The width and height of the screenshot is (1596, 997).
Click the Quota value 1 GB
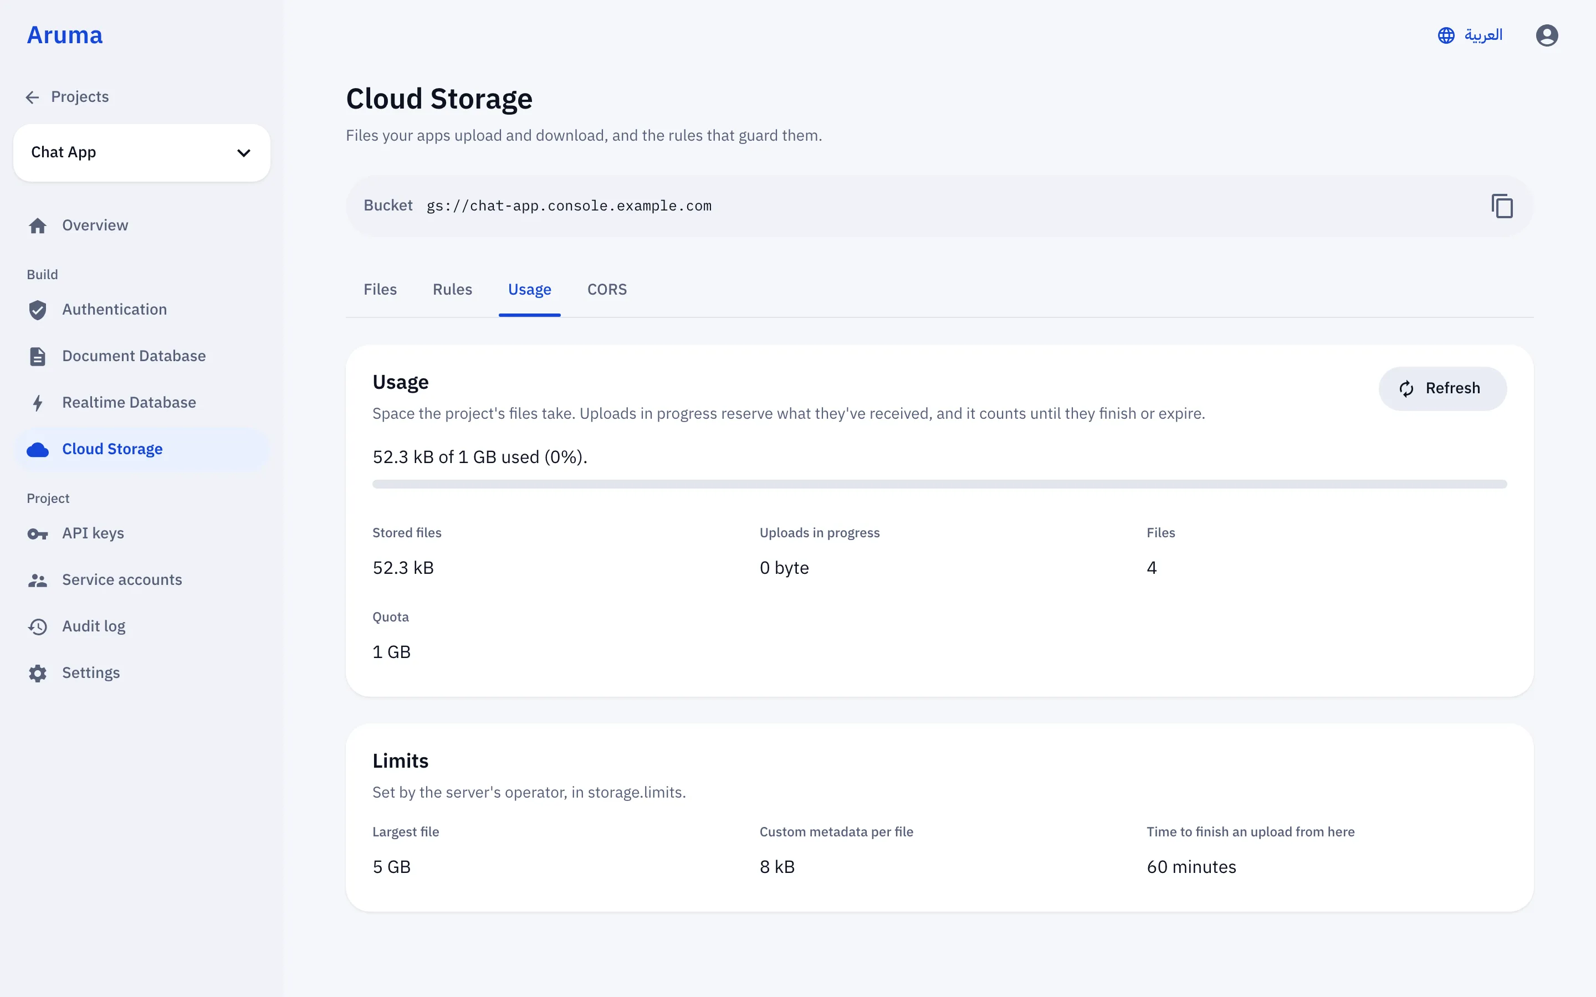pos(391,652)
